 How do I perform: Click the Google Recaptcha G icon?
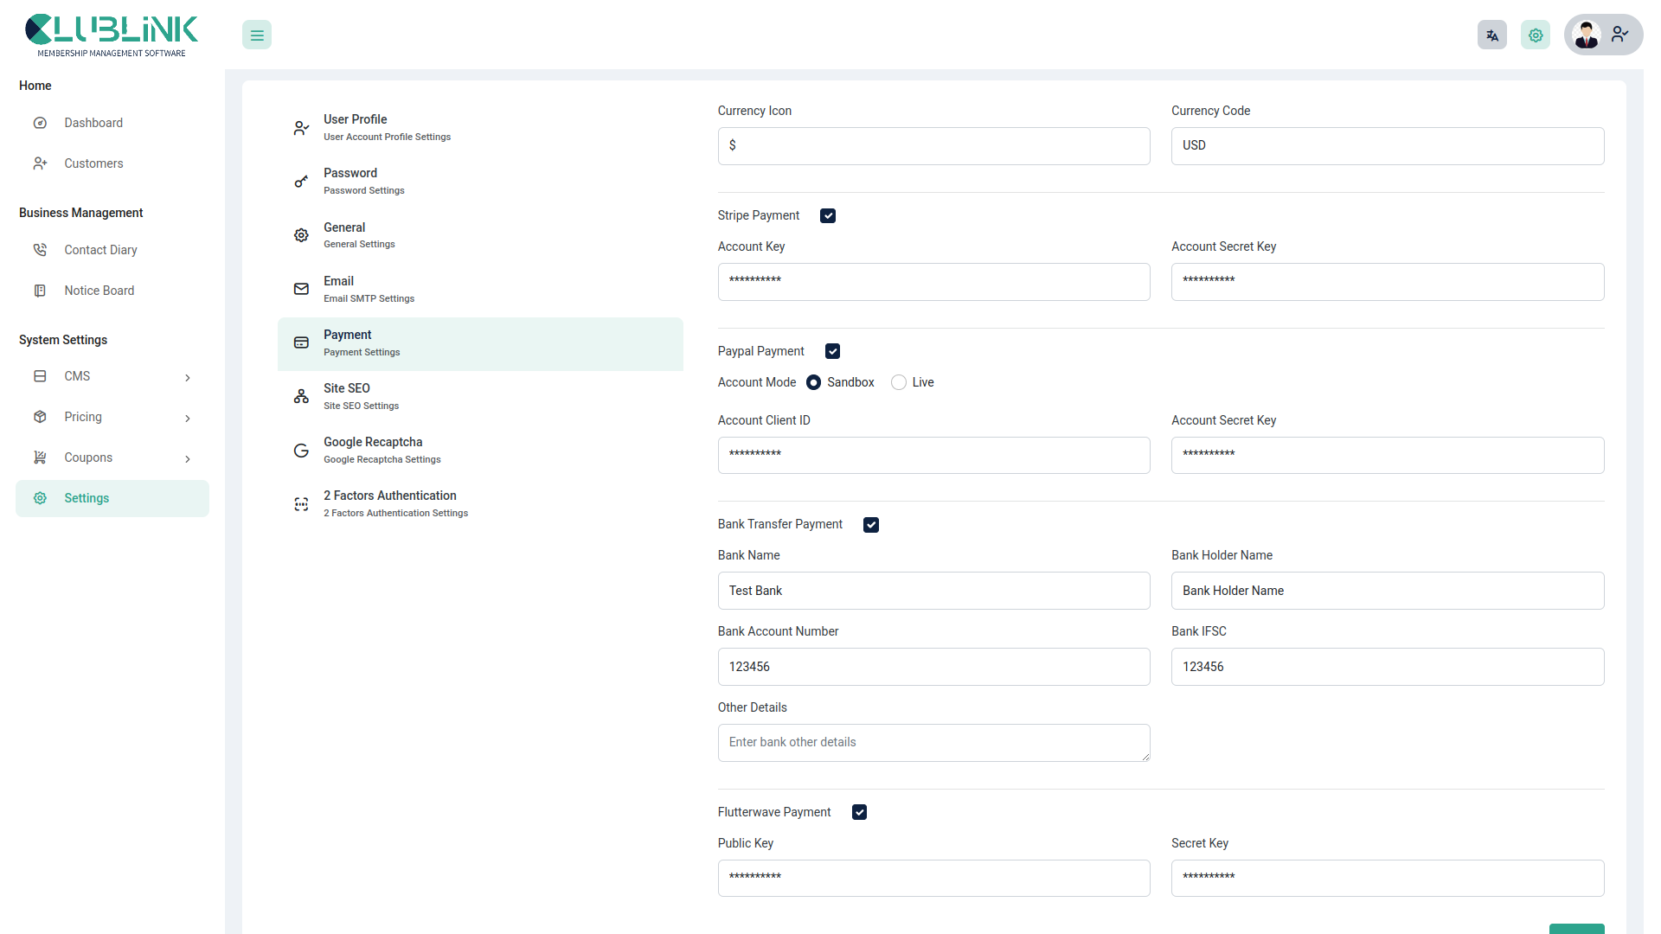click(300, 450)
